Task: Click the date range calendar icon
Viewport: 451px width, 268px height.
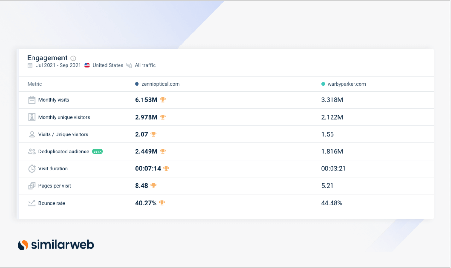Action: pyautogui.click(x=30, y=65)
